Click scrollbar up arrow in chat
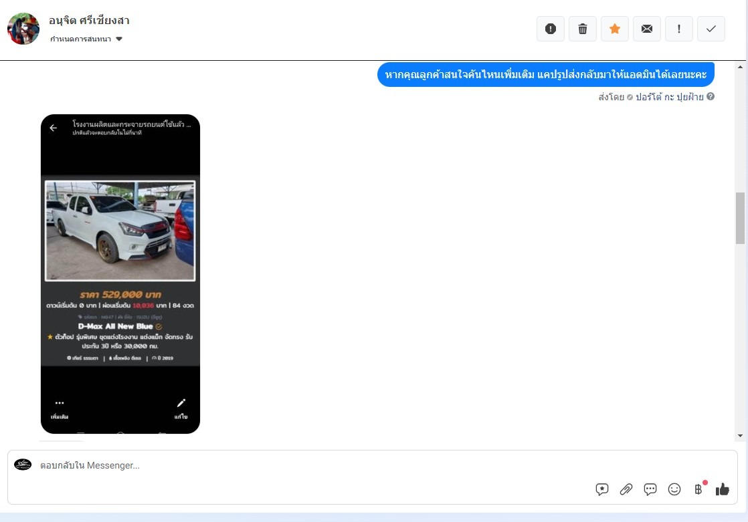 click(x=740, y=67)
